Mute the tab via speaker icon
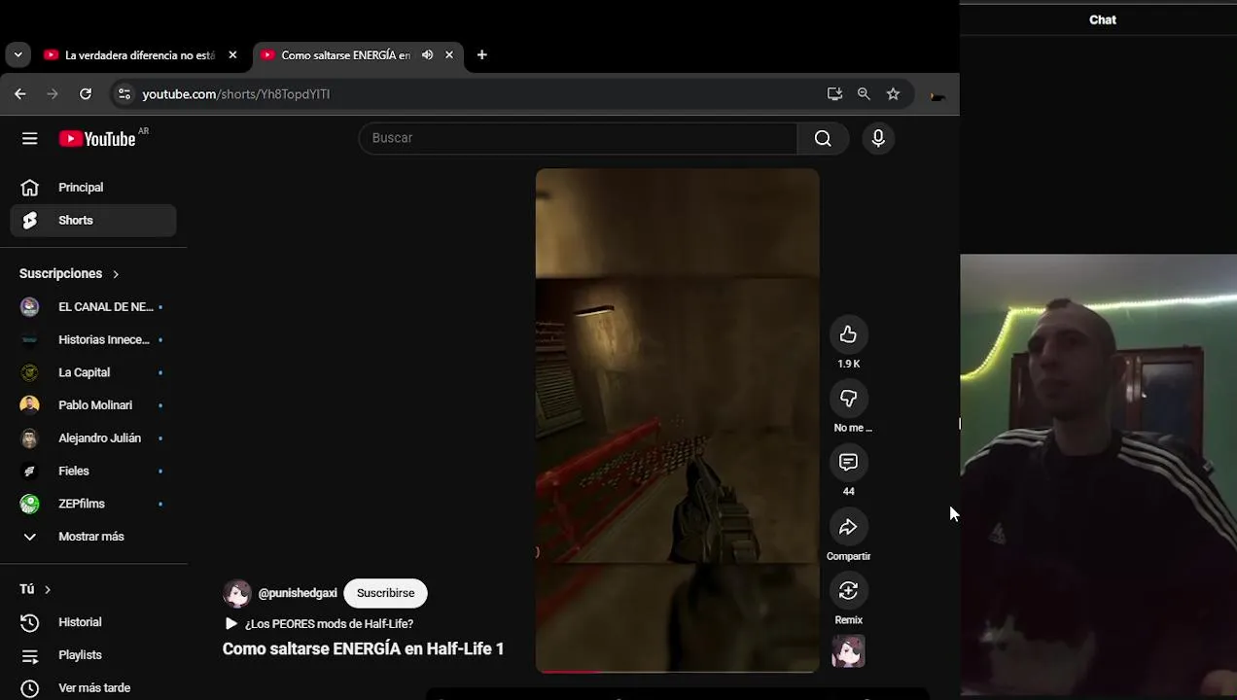Screen dimensions: 1237x700 [x=427, y=54]
